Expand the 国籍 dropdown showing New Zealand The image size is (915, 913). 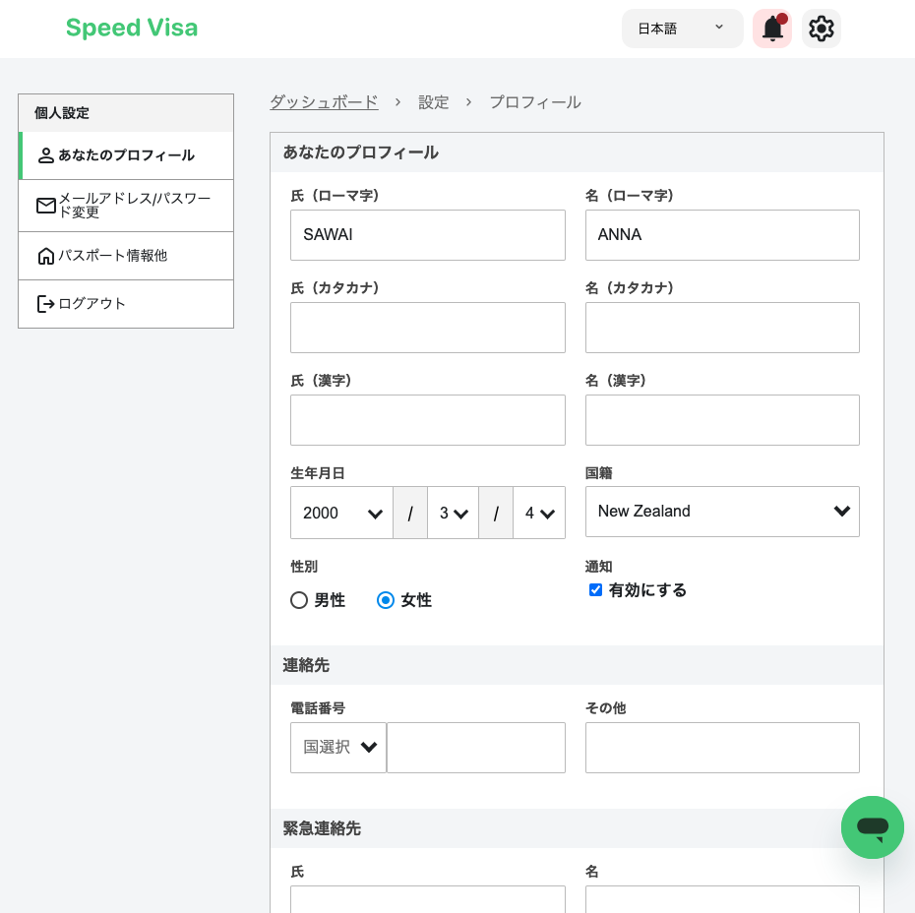722,511
